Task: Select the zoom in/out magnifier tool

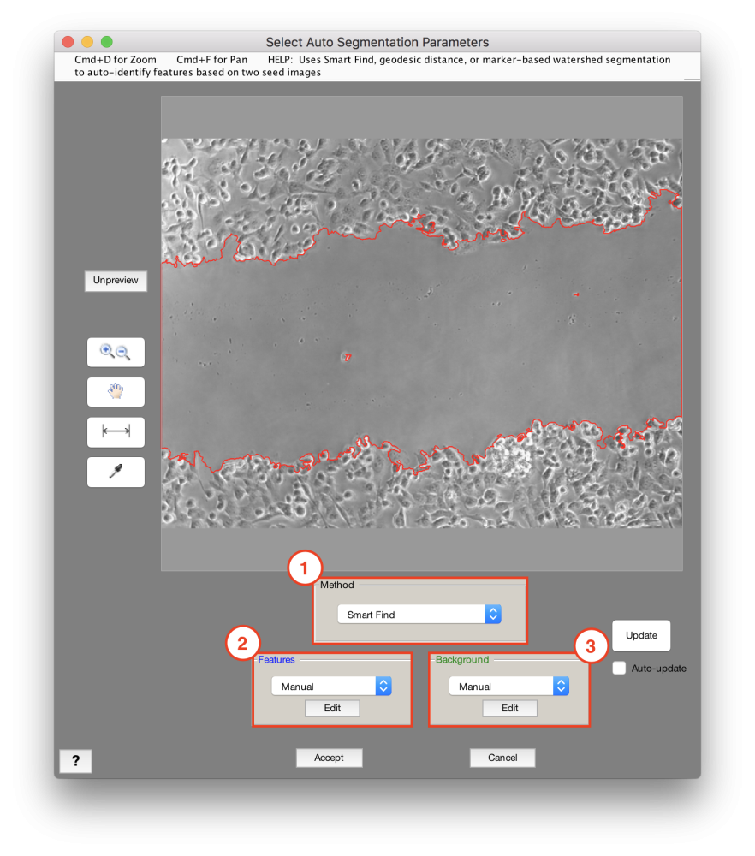Action: (x=115, y=352)
